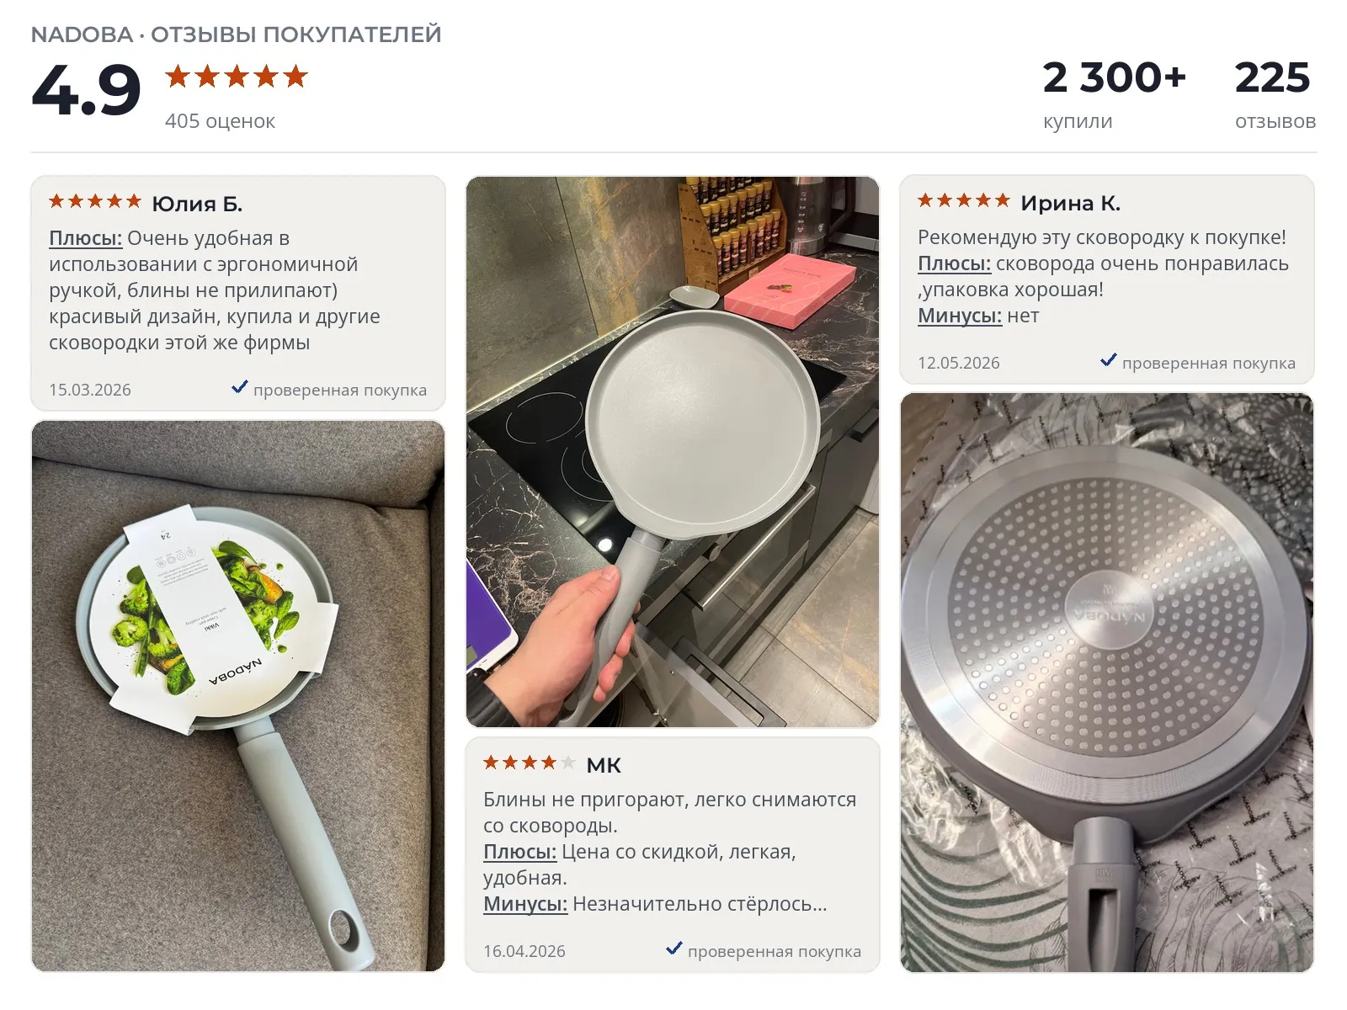Image resolution: width=1347 pixels, height=1010 pixels.
Task: Click the Минусы label in Ирина К. review
Action: tap(960, 316)
